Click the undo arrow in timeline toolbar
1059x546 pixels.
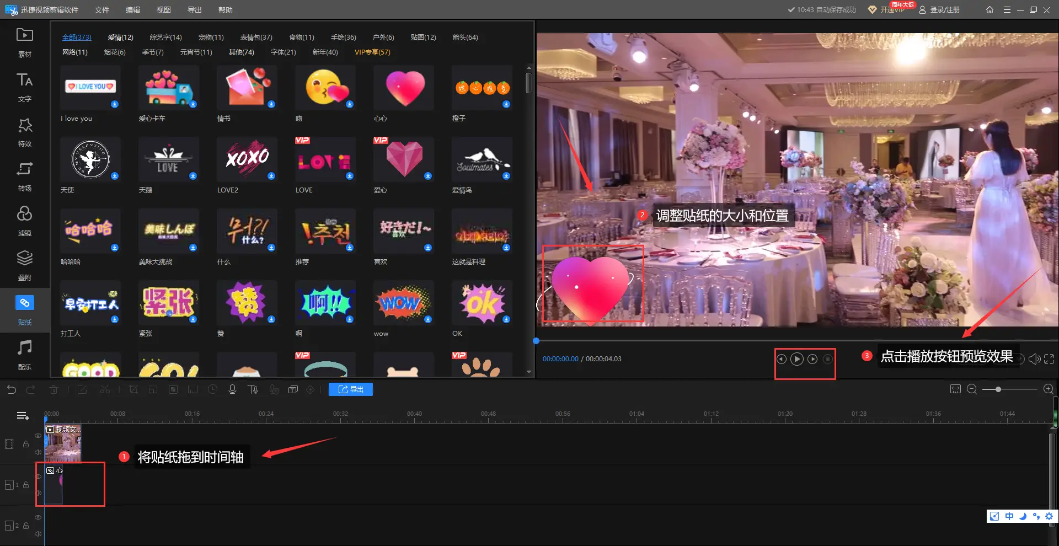point(12,389)
